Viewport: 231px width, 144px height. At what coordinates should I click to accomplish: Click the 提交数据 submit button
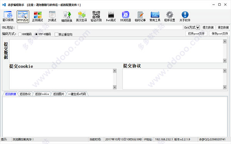click(x=208, y=27)
